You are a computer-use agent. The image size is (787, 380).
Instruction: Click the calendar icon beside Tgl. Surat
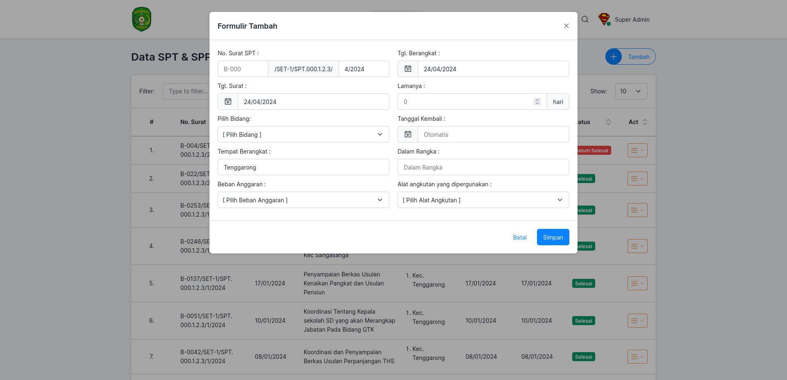(x=228, y=102)
